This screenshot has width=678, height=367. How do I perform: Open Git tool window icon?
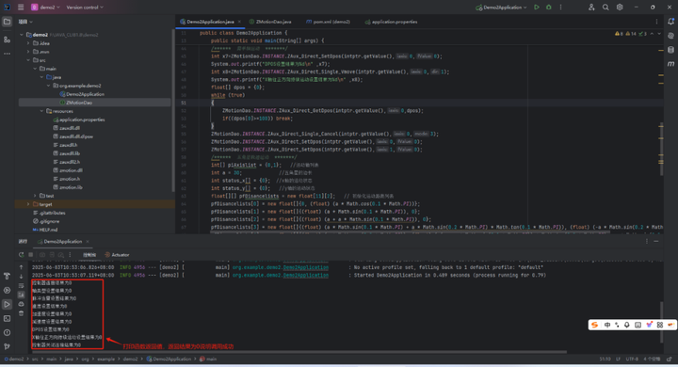[x=7, y=346]
